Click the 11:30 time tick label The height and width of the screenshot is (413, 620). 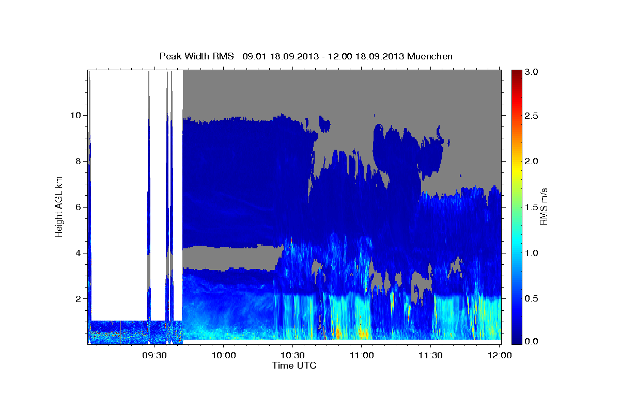pos(430,355)
